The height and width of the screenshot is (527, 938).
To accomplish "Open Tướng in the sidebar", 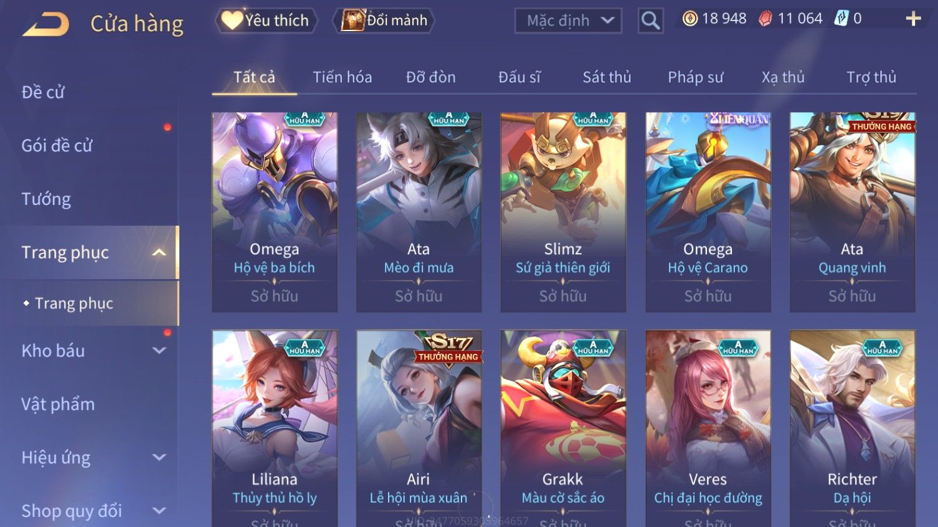I will click(46, 199).
